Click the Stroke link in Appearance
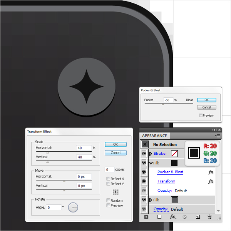The width and height of the screenshot is (231, 231). [160, 154]
